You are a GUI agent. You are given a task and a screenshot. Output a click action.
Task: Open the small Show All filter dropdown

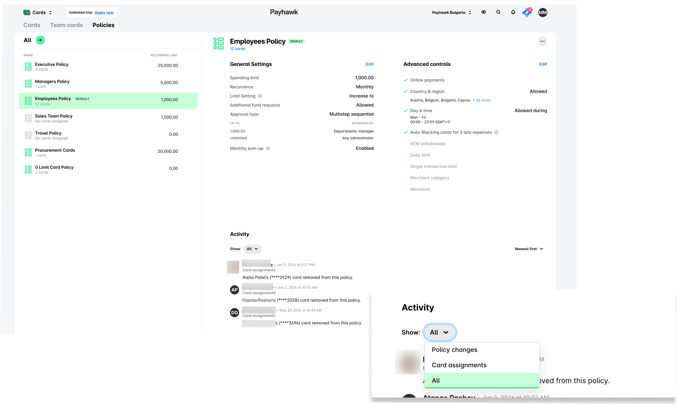tap(252, 249)
